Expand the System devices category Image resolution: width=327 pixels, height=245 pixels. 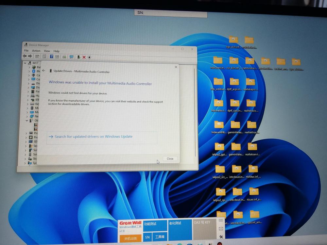(x=25, y=163)
